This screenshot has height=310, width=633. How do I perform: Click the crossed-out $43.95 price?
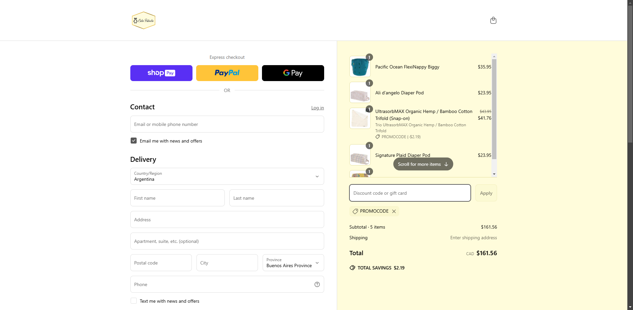[485, 112]
